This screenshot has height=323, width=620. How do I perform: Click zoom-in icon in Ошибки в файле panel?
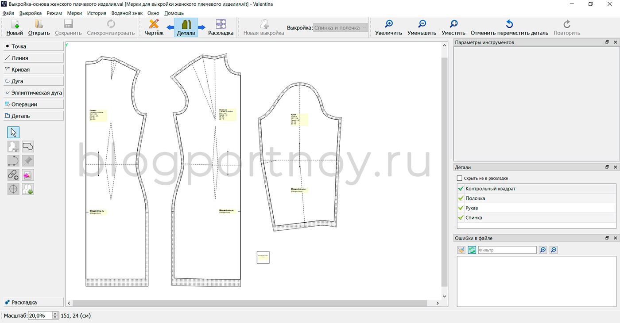(542, 250)
